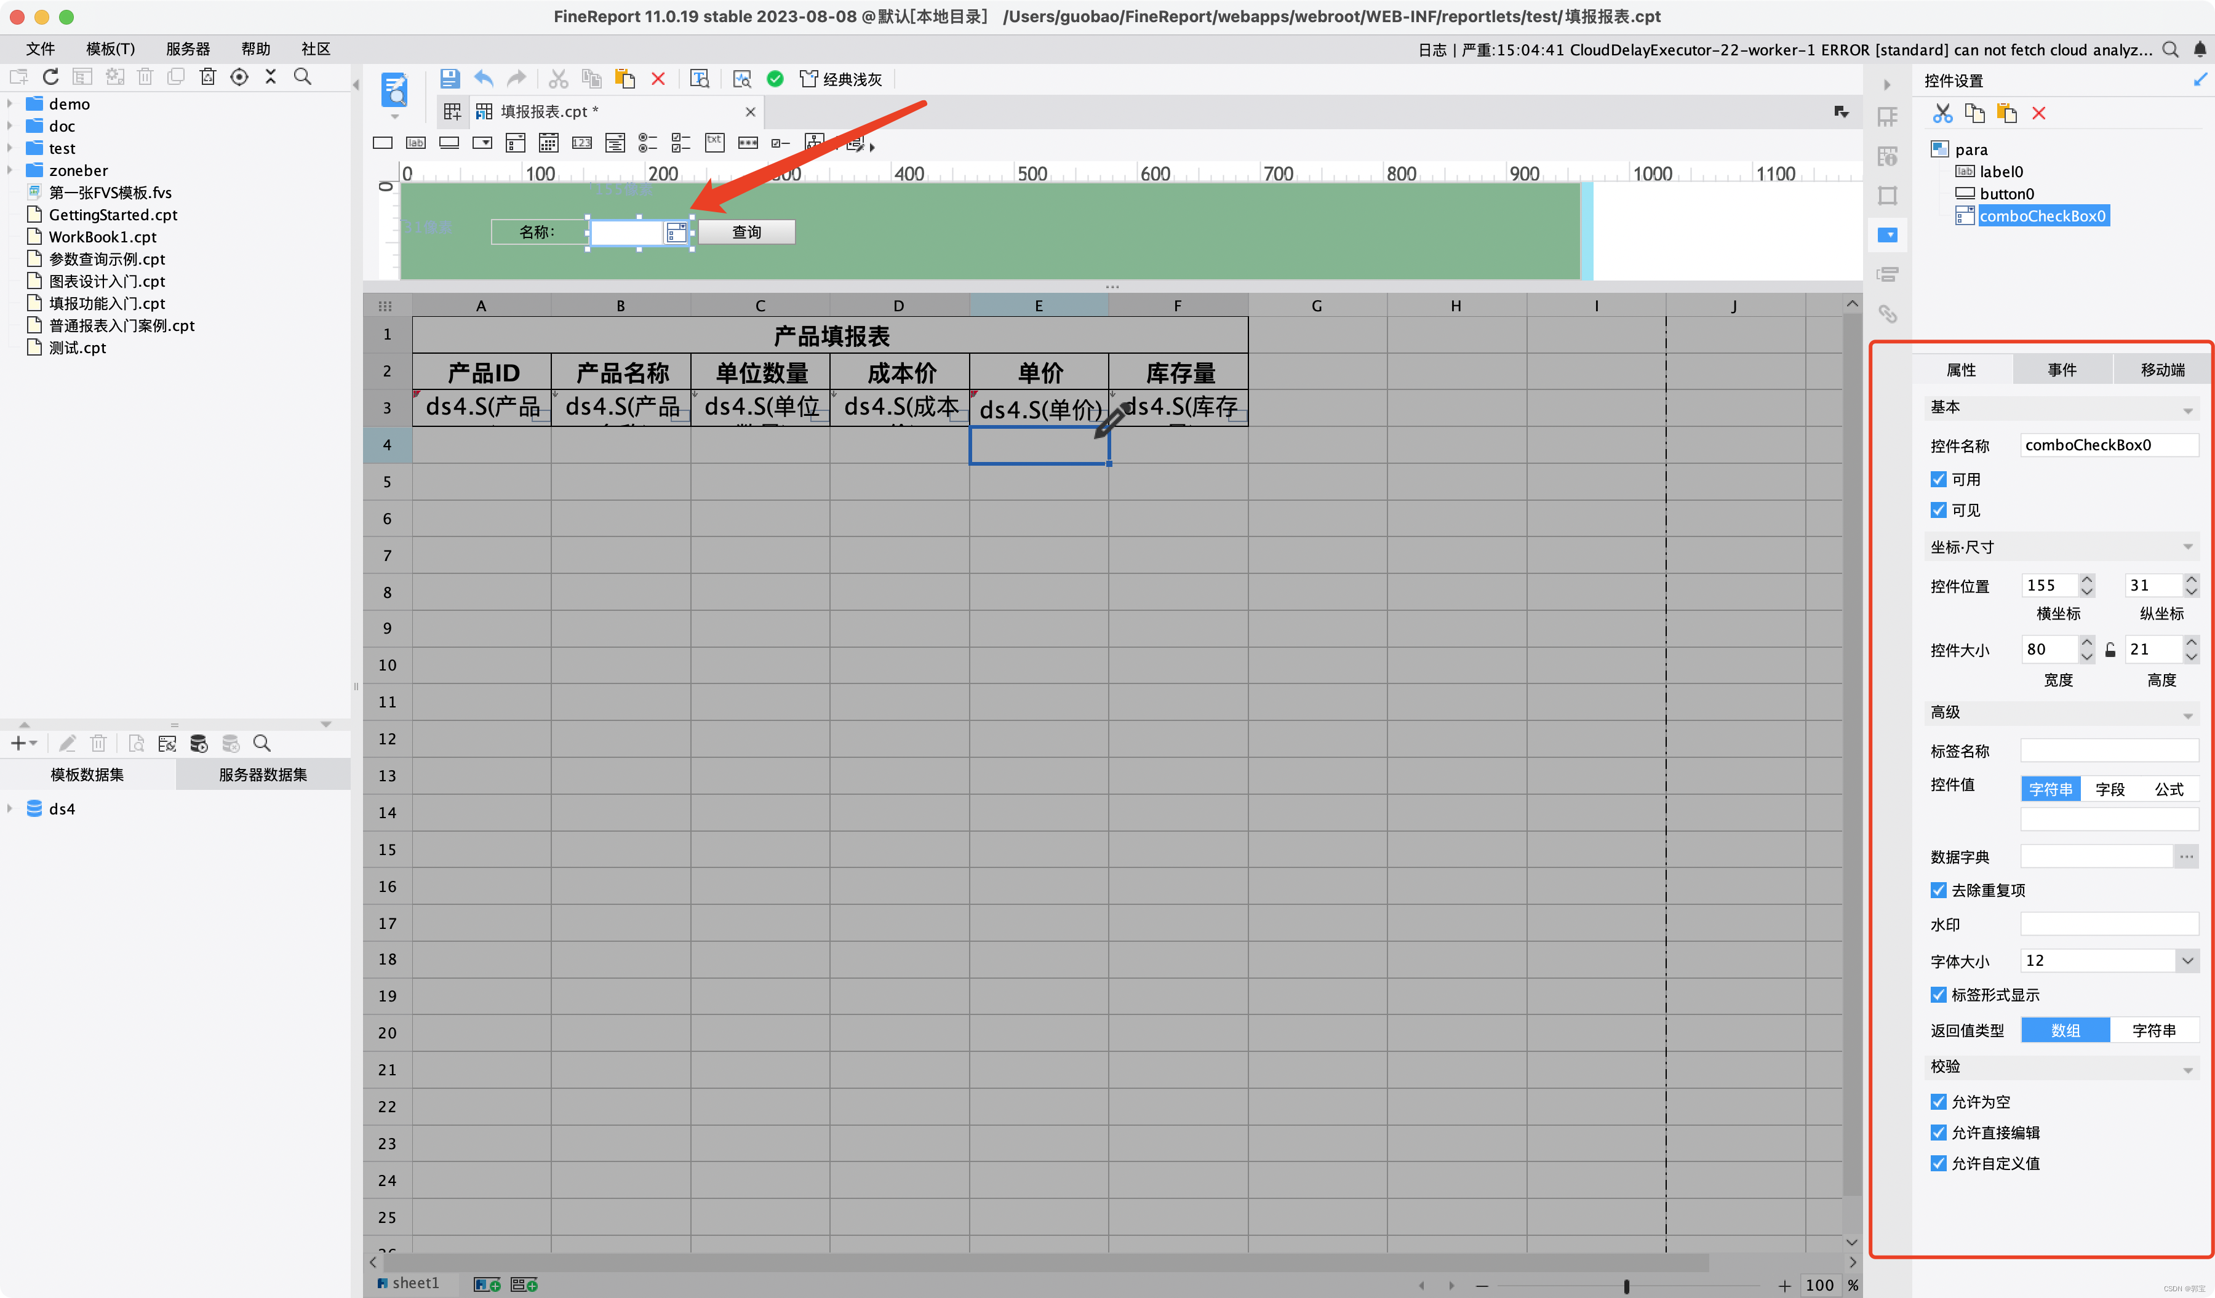This screenshot has height=1298, width=2215.
Task: Click the Save template toolbar icon
Action: point(449,78)
